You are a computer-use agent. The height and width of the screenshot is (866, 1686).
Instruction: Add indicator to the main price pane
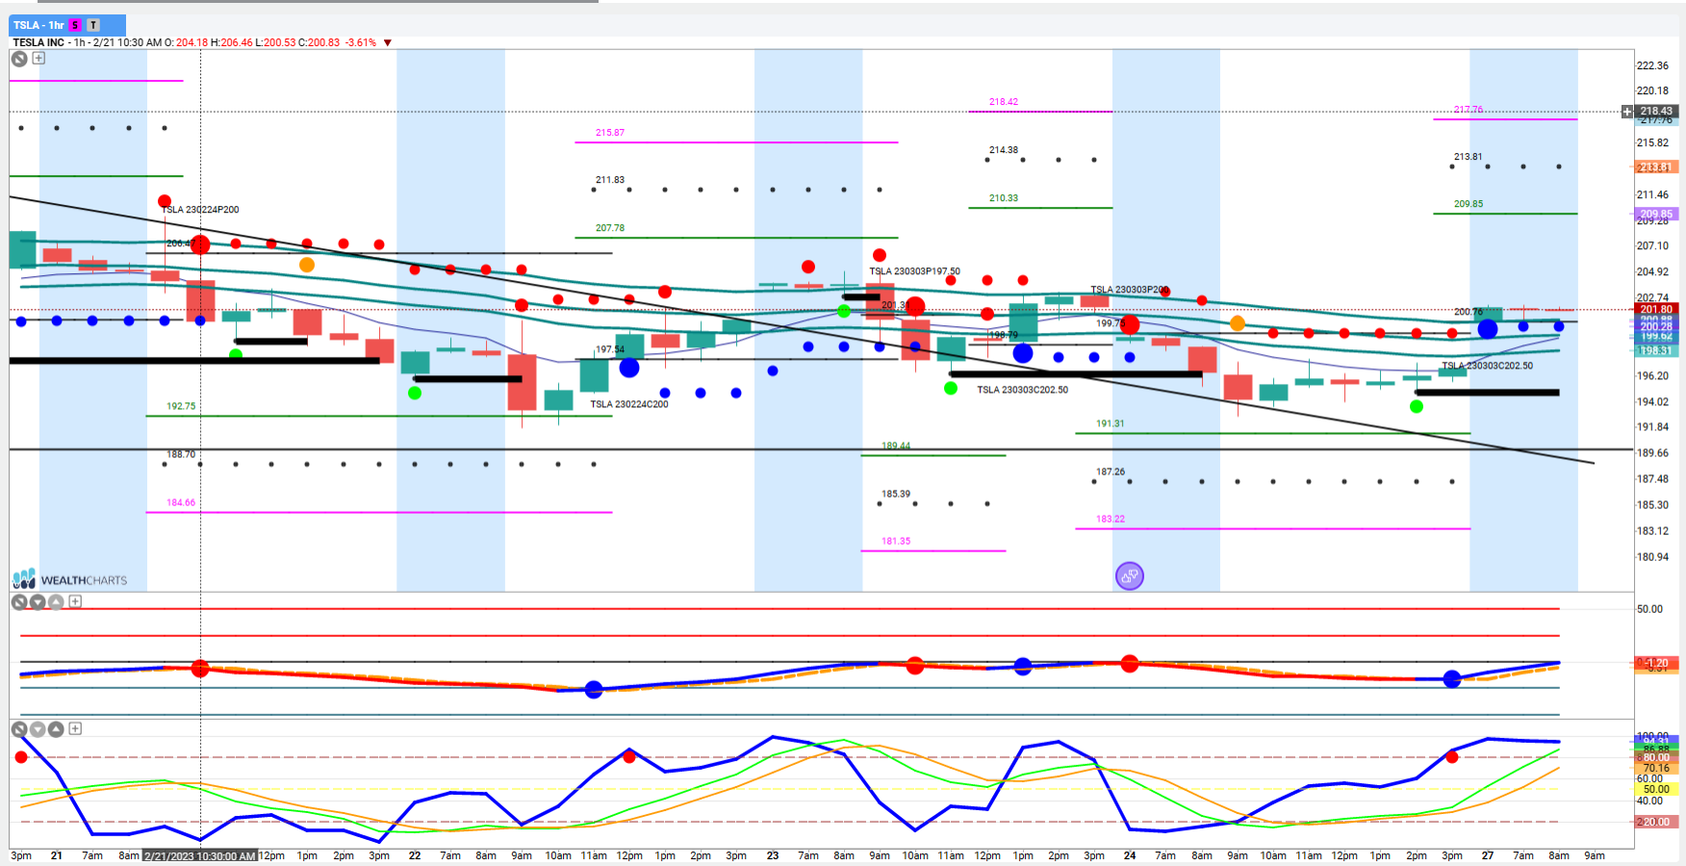click(x=38, y=58)
